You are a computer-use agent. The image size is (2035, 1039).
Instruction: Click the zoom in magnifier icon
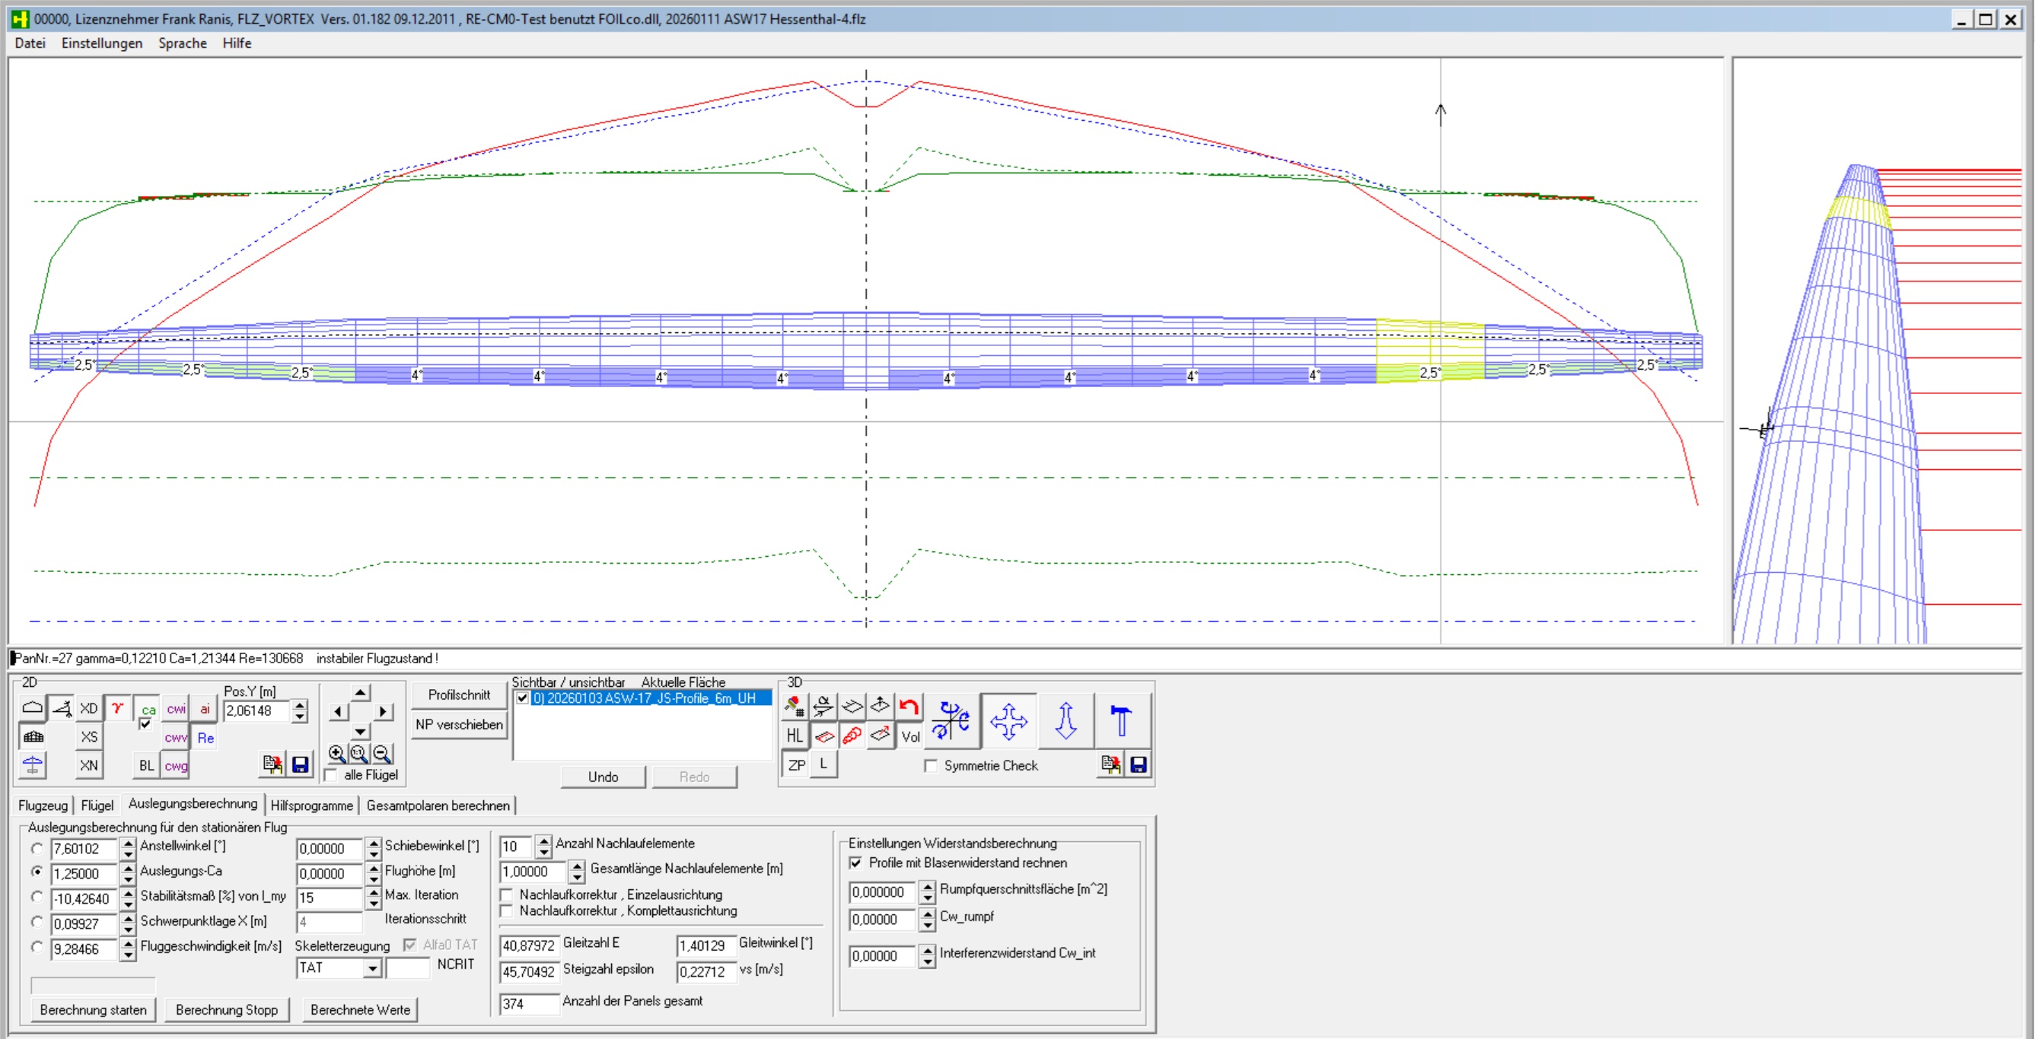click(x=336, y=753)
